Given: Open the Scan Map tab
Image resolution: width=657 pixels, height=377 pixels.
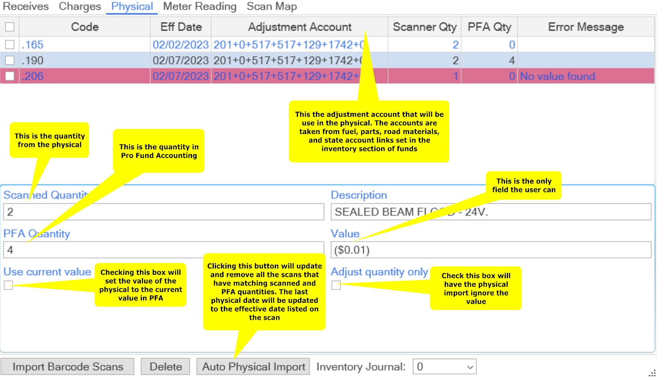Looking at the screenshot, I should pos(272,7).
